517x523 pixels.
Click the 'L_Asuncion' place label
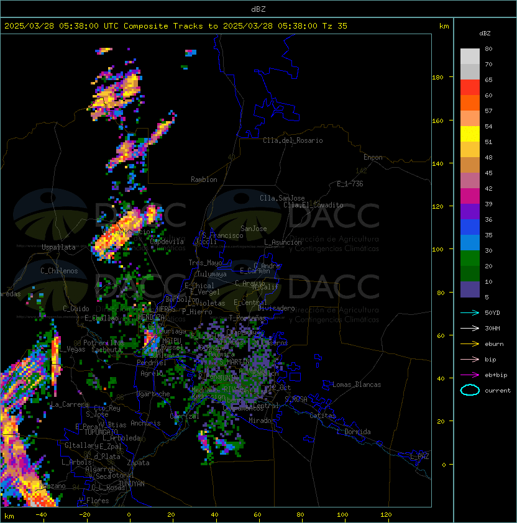point(283,242)
